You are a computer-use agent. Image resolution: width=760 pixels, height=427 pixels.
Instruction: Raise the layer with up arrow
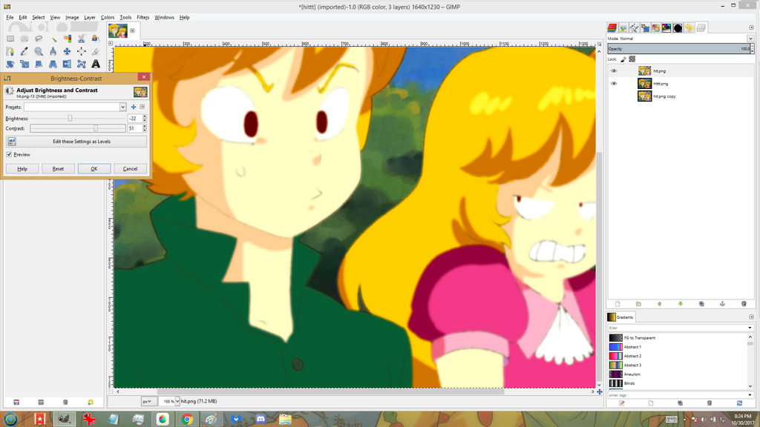tap(659, 303)
